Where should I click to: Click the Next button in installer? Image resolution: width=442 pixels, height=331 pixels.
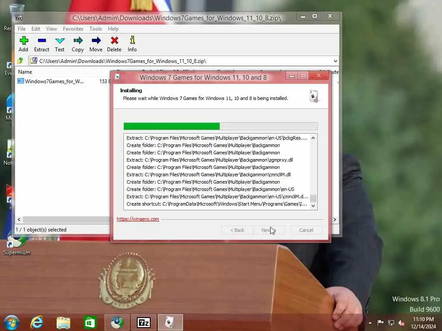point(269,230)
